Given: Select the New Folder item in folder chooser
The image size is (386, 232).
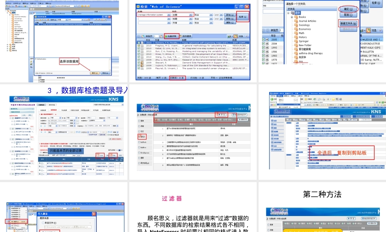Looking at the screenshot, I should coord(305,45).
